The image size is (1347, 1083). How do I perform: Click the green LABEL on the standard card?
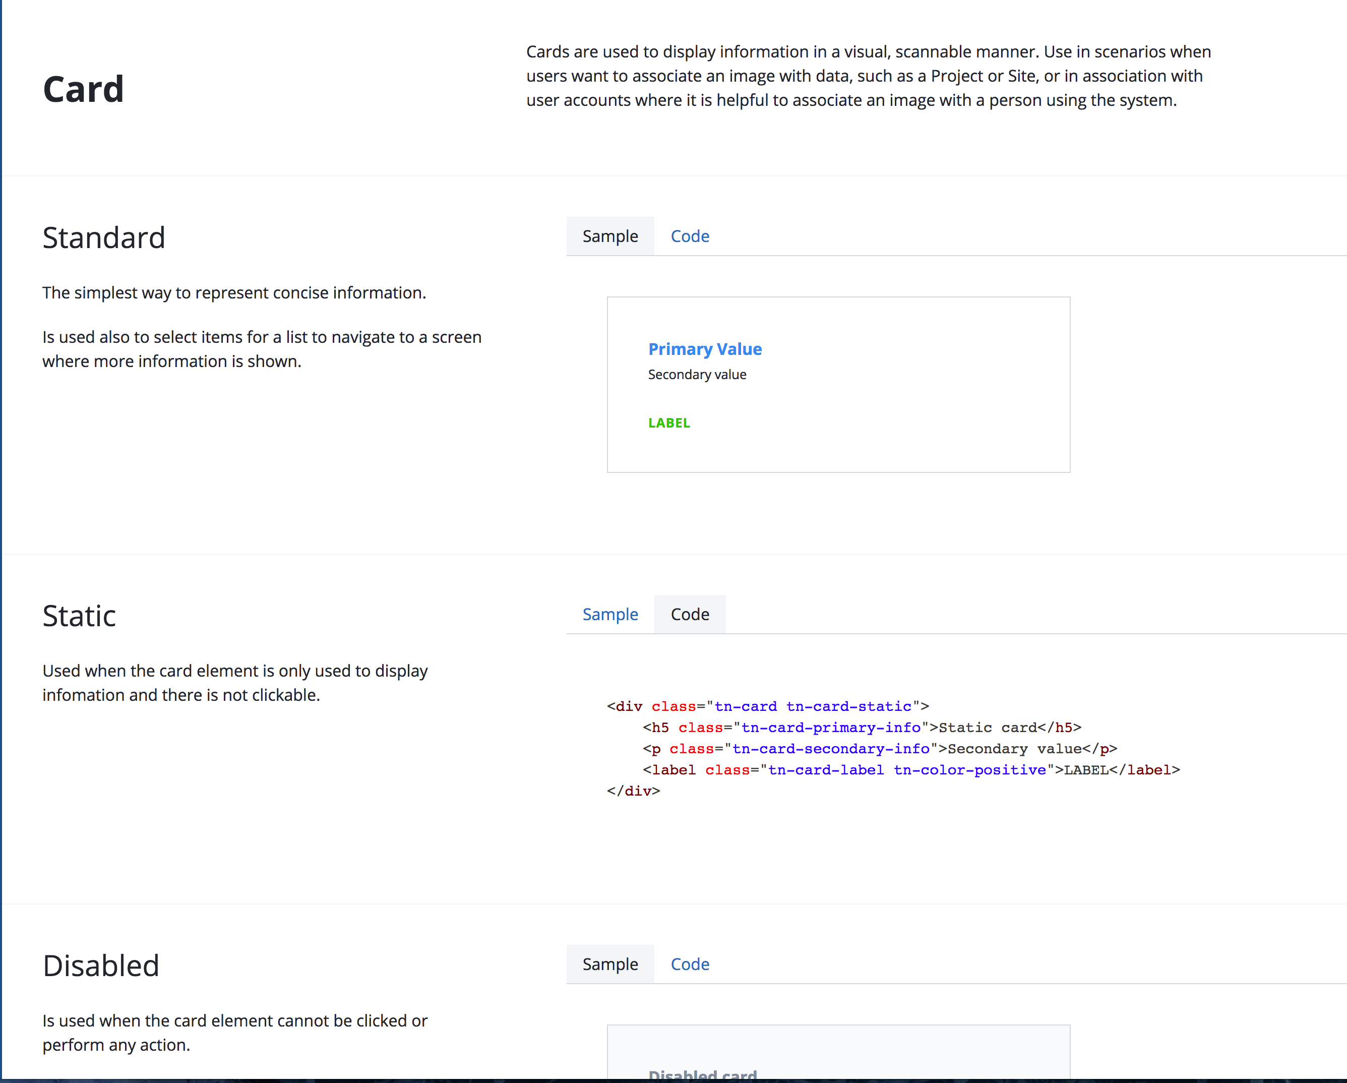pyautogui.click(x=668, y=423)
